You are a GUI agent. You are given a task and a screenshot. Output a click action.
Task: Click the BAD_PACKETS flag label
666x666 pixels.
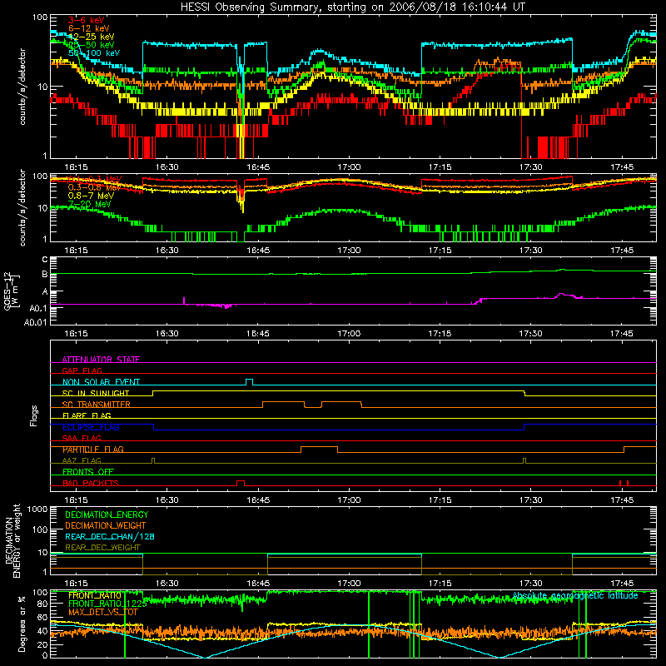[x=91, y=483]
